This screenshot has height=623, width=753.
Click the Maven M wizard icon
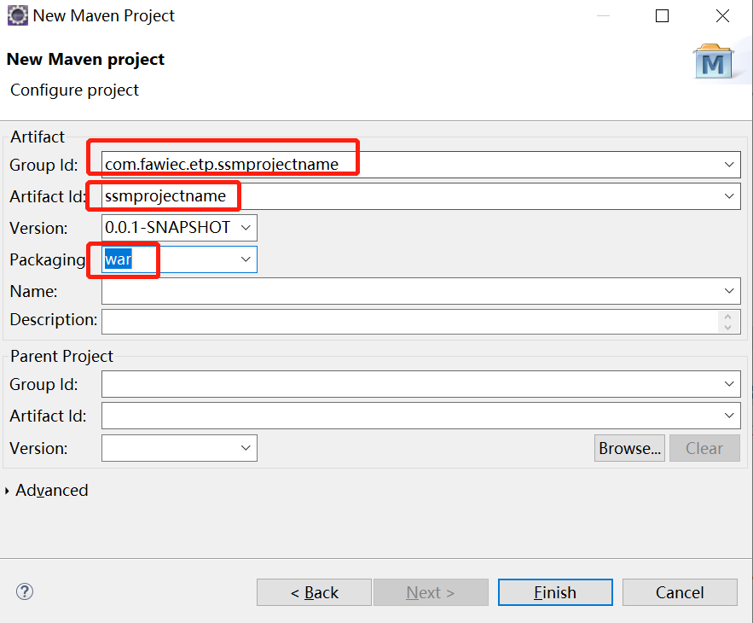pyautogui.click(x=713, y=62)
